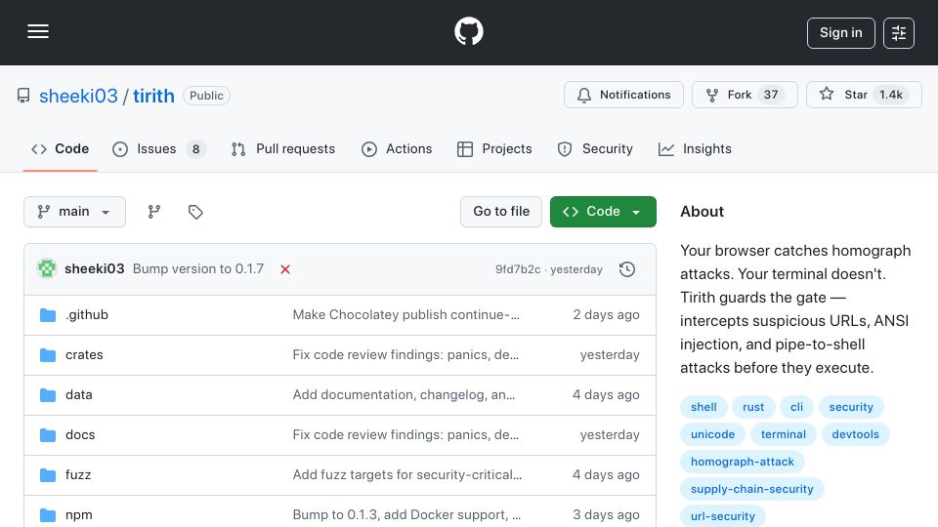Click folder icon beside fuzz
The height and width of the screenshot is (527, 938).
48,475
